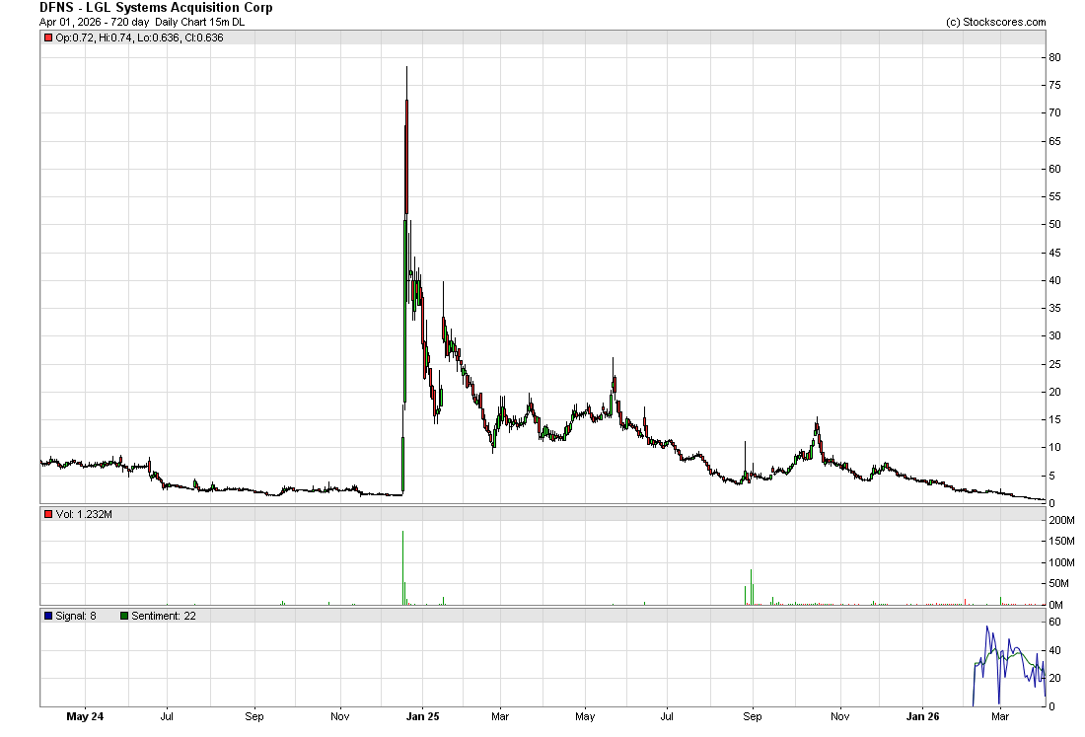Click the tallest green volume bar spike
1085x737 pixels.
[402, 568]
